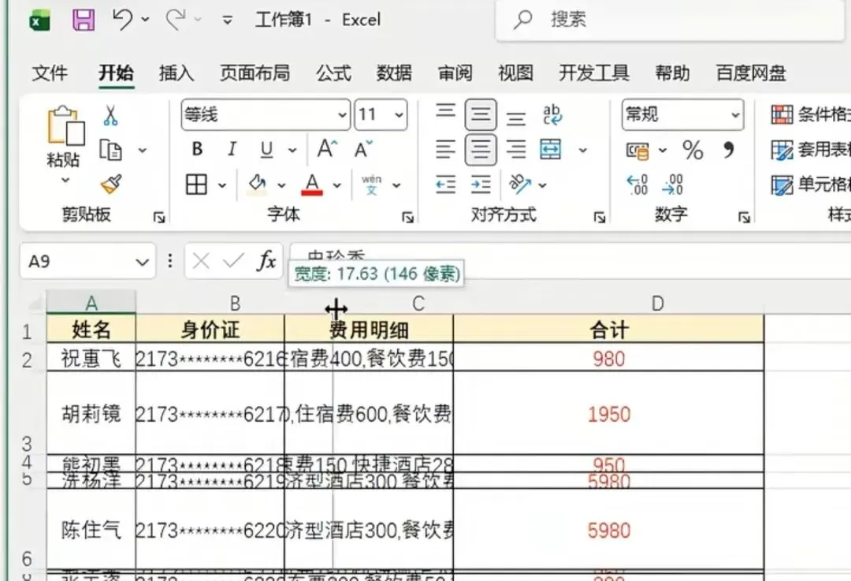Select Center horizontal alignment icon
The width and height of the screenshot is (851, 581).
pyautogui.click(x=481, y=149)
